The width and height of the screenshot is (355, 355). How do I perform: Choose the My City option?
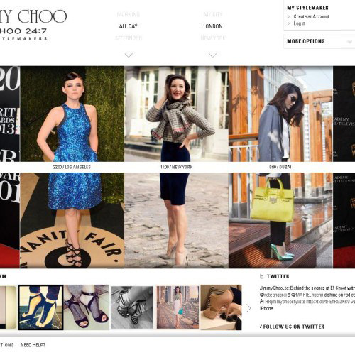(213, 15)
